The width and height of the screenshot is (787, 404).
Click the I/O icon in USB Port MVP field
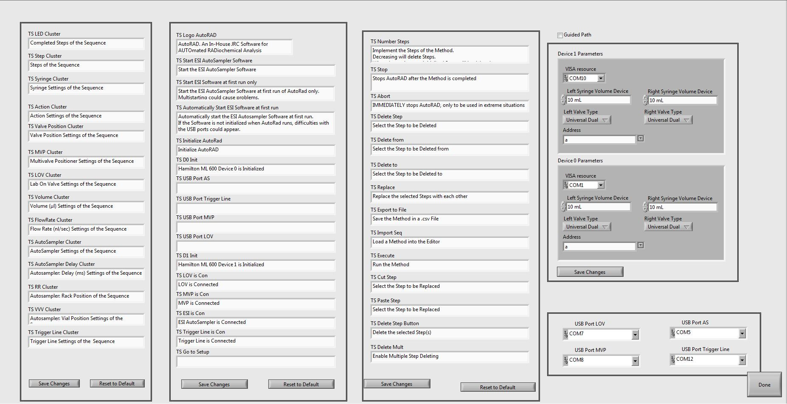[566, 360]
